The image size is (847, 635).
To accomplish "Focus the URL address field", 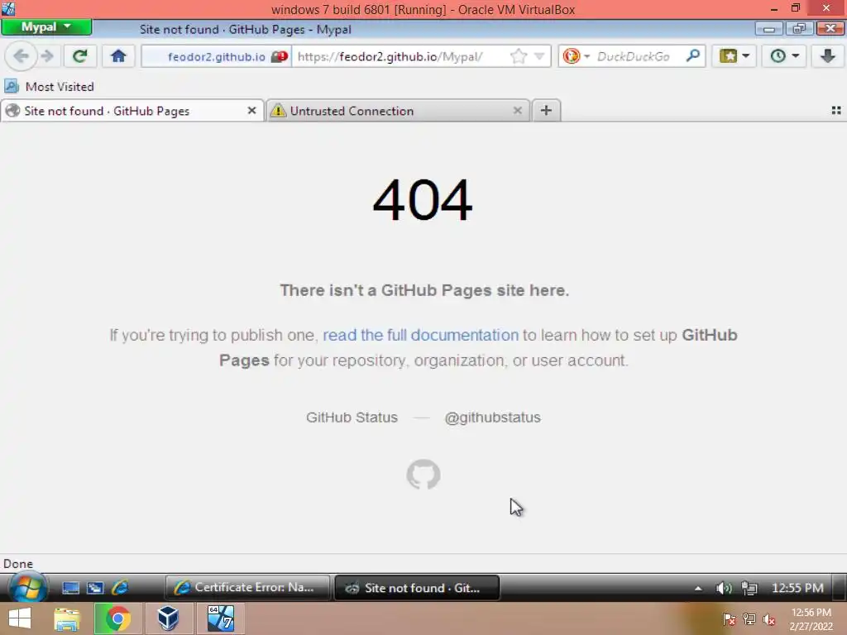I will pos(400,57).
